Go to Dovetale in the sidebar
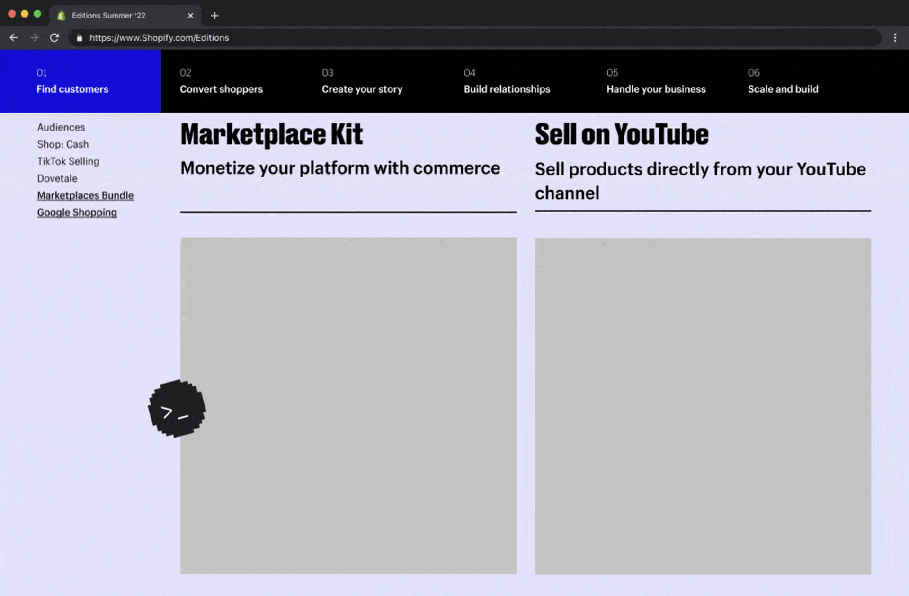The width and height of the screenshot is (909, 596). point(57,178)
